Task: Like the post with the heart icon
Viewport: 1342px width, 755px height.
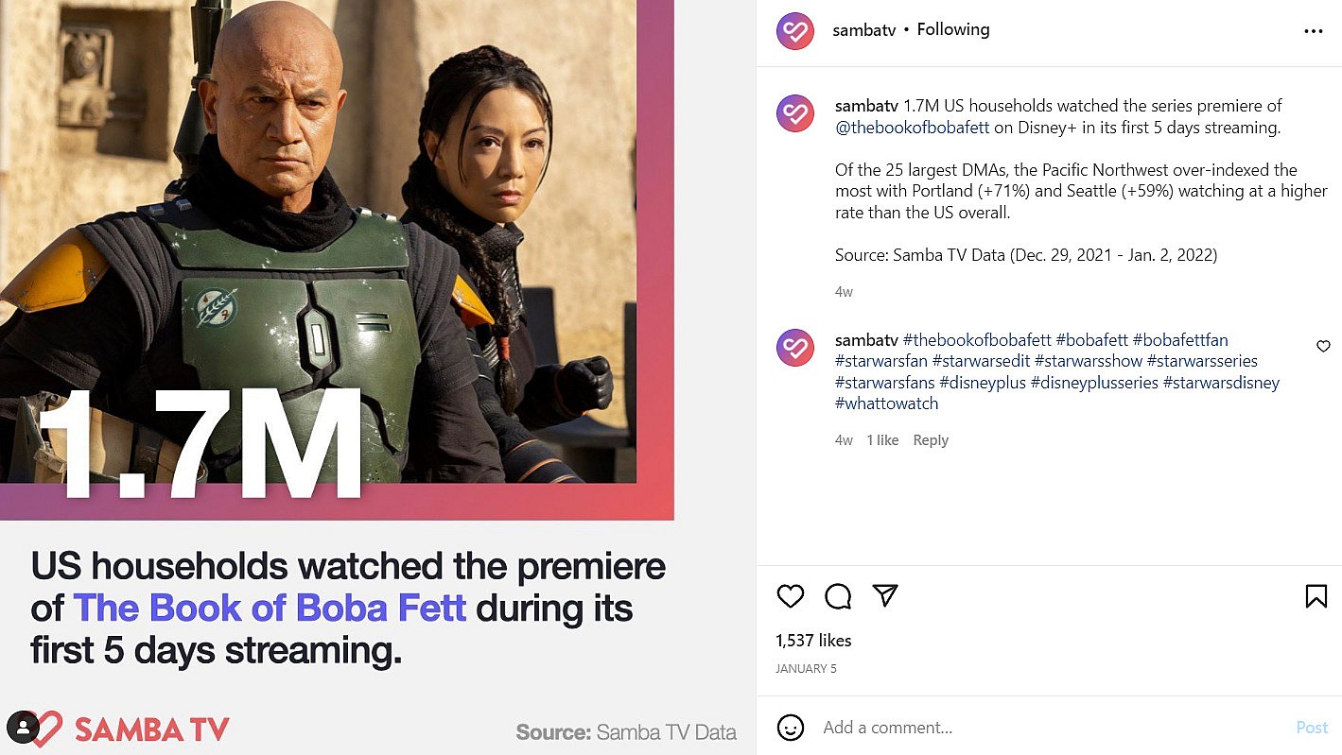Action: [x=791, y=596]
